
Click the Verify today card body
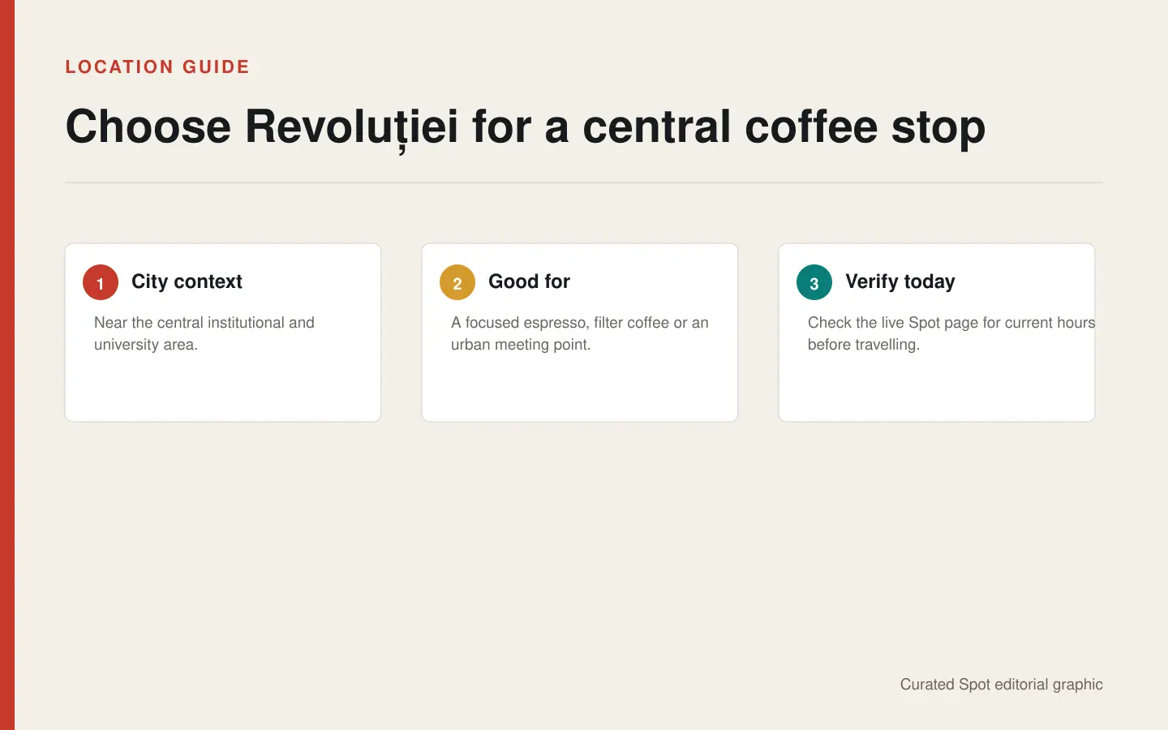click(937, 333)
